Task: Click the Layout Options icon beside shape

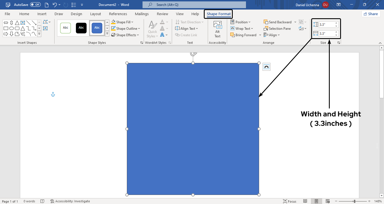Action: (x=266, y=67)
